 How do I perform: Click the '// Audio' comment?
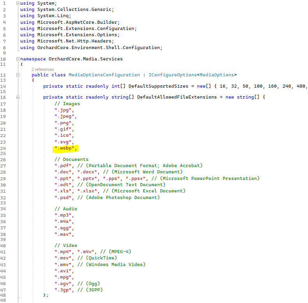pyautogui.click(x=66, y=209)
